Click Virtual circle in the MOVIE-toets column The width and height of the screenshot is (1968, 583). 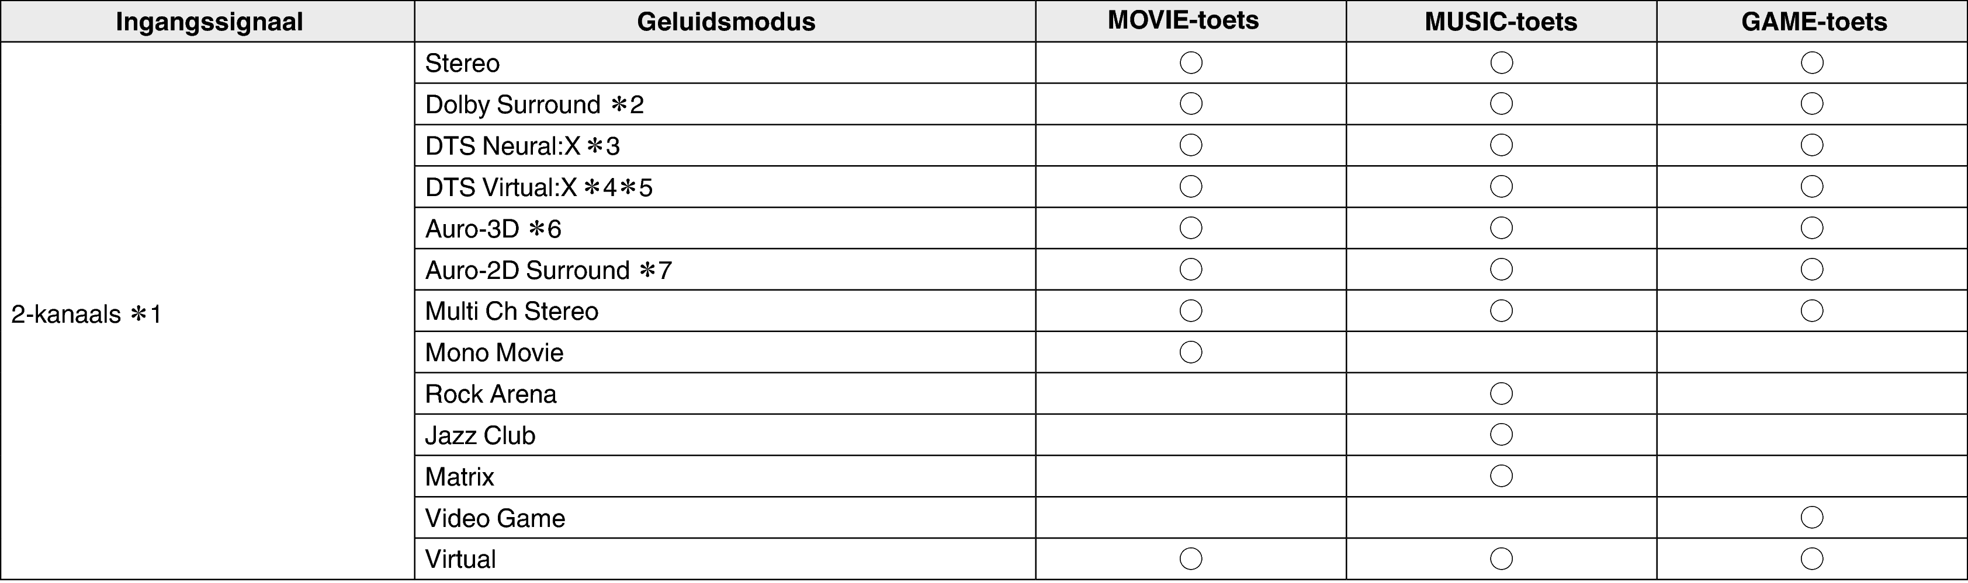pyautogui.click(x=1190, y=558)
